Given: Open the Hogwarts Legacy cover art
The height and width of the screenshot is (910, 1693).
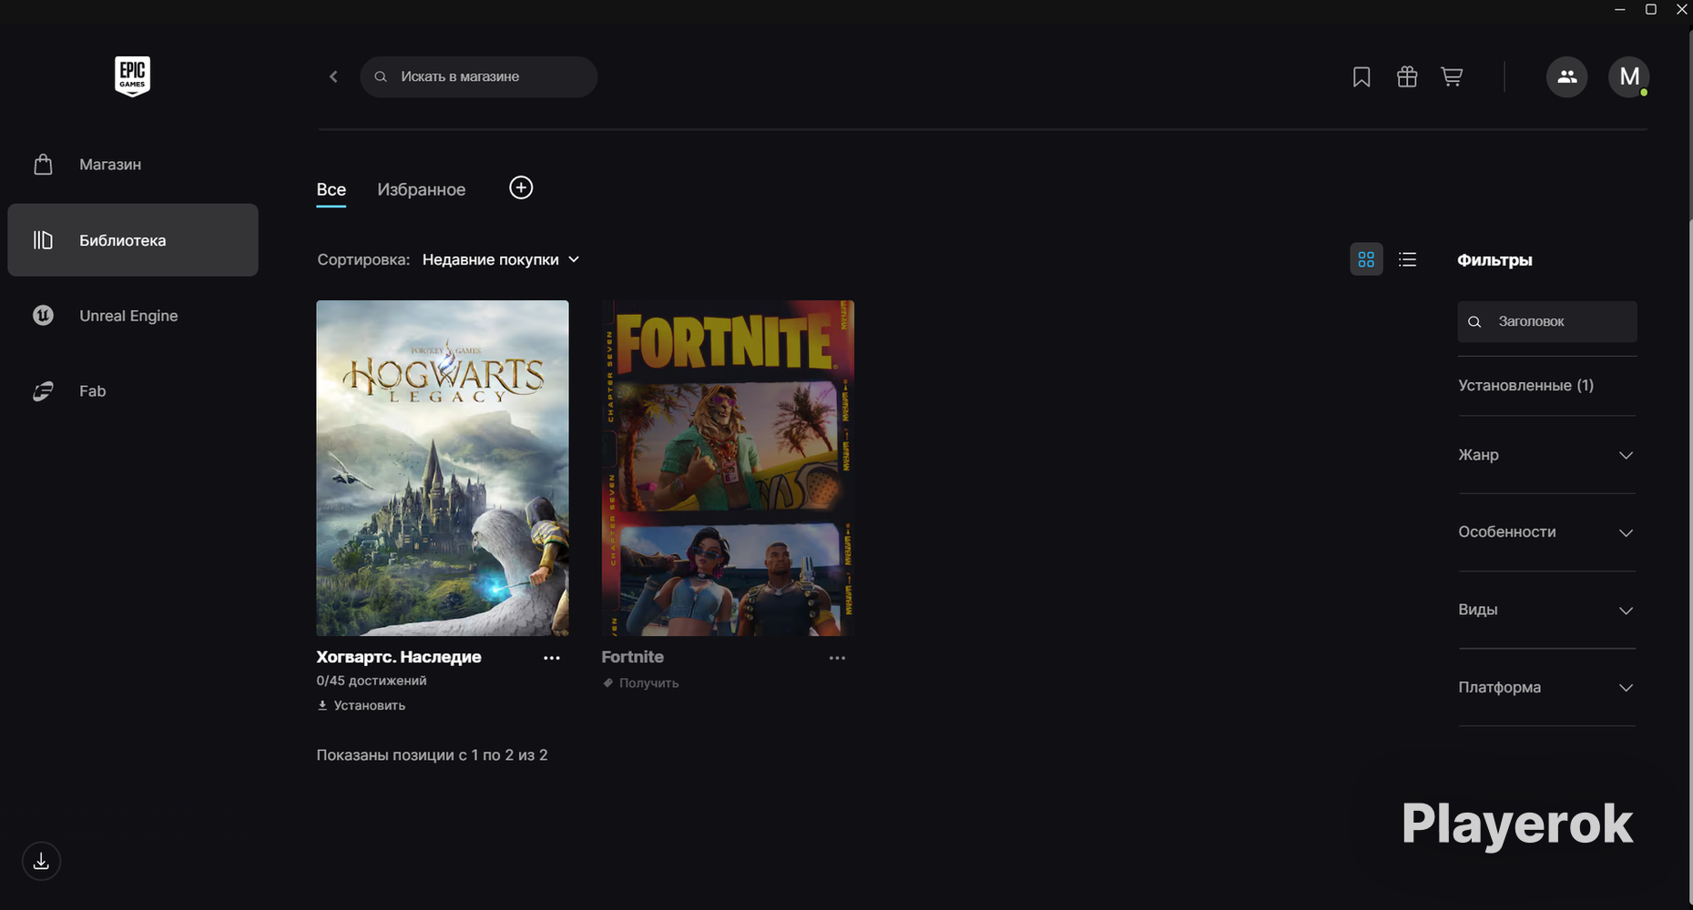Looking at the screenshot, I should click(443, 468).
